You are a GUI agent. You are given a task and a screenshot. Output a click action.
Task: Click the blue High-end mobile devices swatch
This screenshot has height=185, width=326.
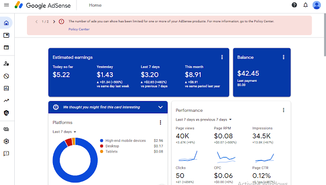(x=101, y=141)
